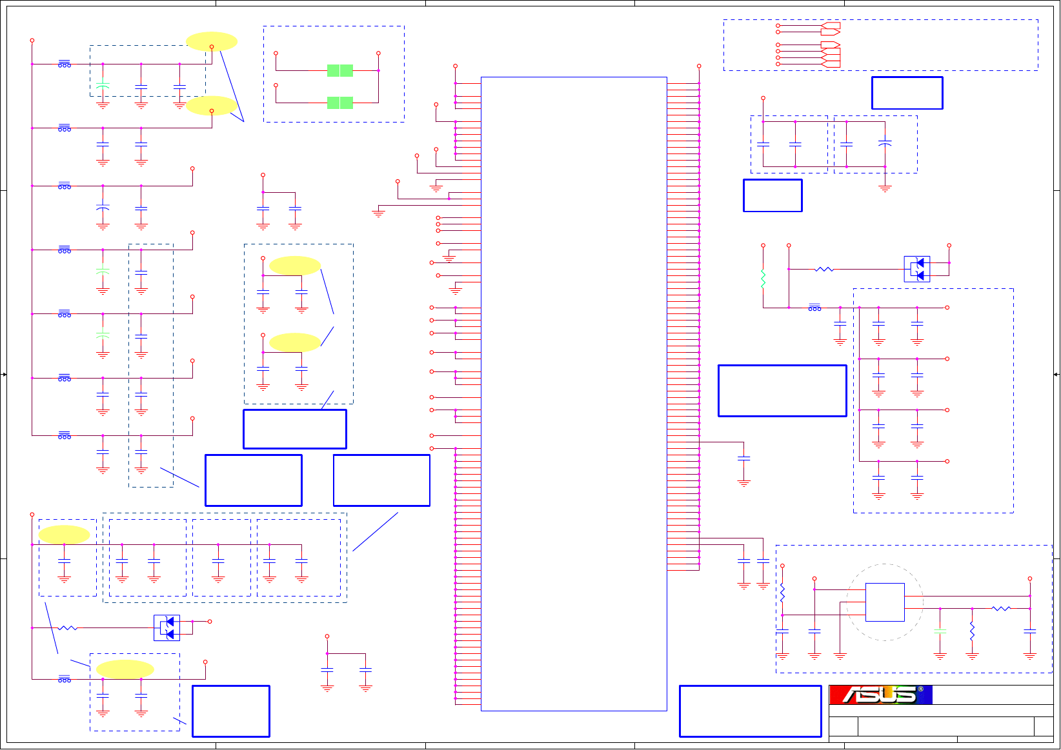Click the horizontal resistor right of the circled IC
This screenshot has height=750, width=1061.
pyautogui.click(x=1001, y=608)
